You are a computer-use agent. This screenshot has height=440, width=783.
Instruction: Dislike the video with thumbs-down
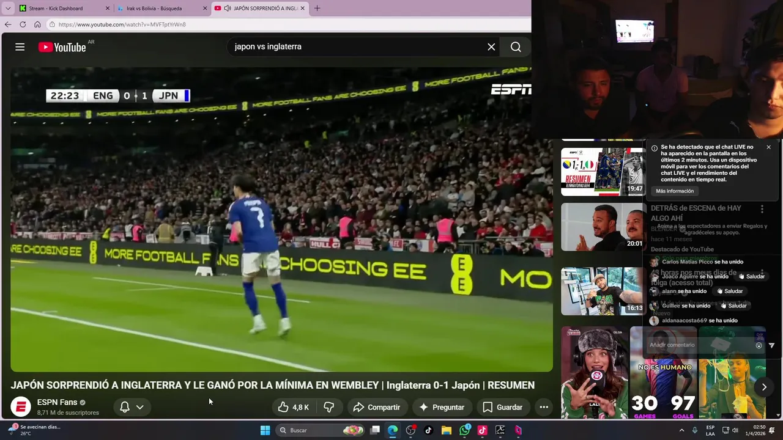(x=329, y=407)
